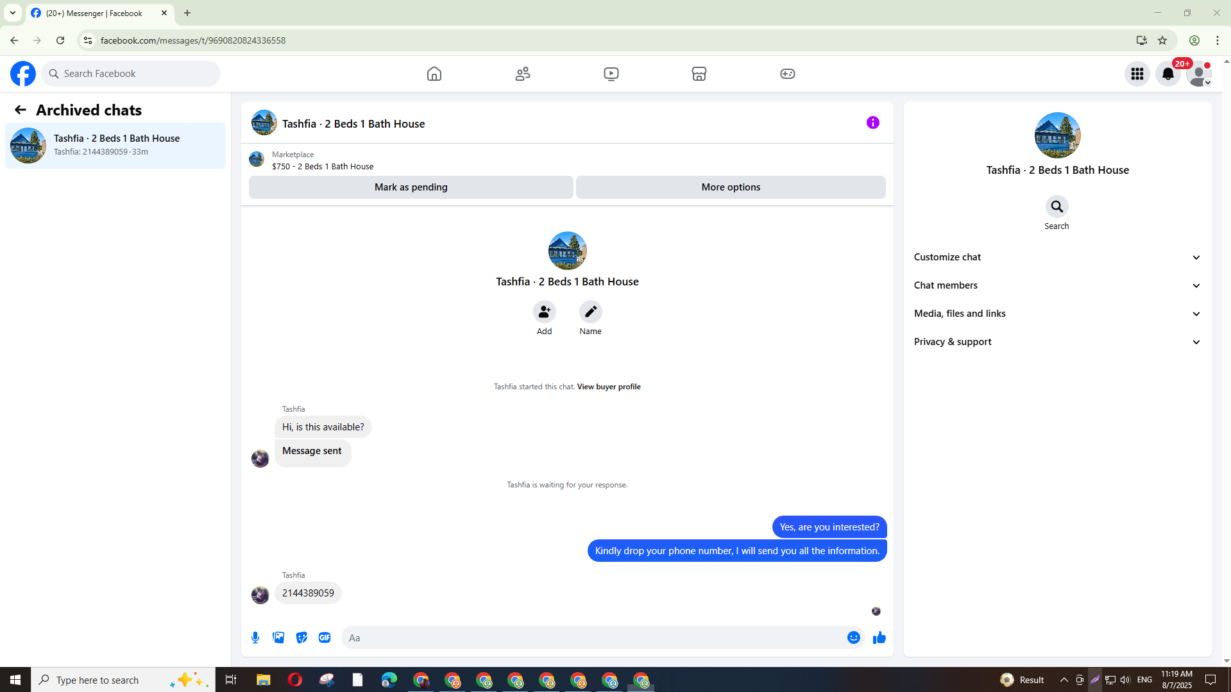Click the Chrome three-dot menu
The width and height of the screenshot is (1231, 692).
coord(1218,40)
